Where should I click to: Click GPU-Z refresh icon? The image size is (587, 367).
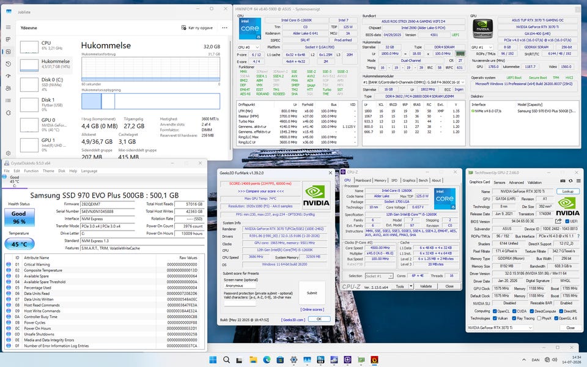570,181
